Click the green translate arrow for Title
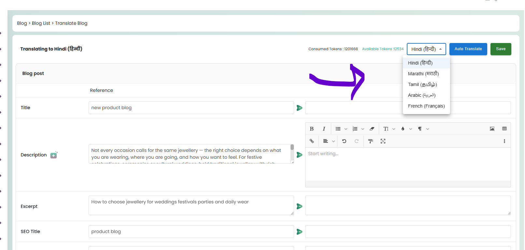The height and width of the screenshot is (250, 525). coord(300,108)
